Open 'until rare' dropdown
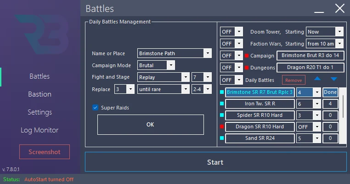Screen dimensions: 350x184 point(164,89)
